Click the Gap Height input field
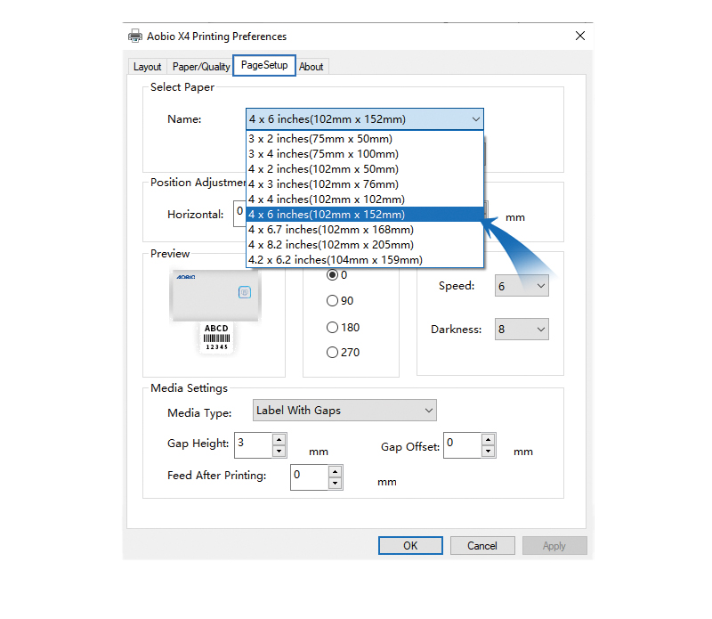712x619 pixels. click(x=254, y=445)
